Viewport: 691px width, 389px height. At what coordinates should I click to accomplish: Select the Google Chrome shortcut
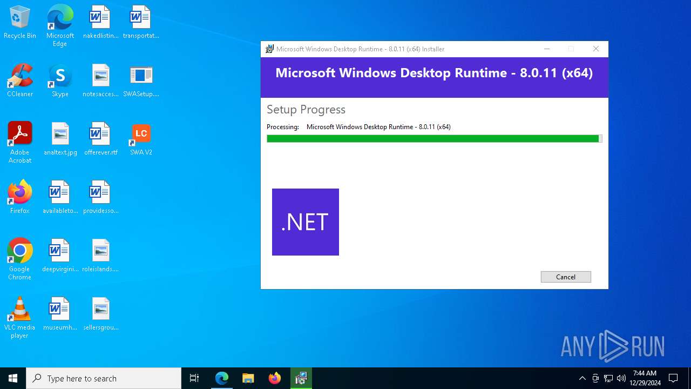pyautogui.click(x=20, y=259)
